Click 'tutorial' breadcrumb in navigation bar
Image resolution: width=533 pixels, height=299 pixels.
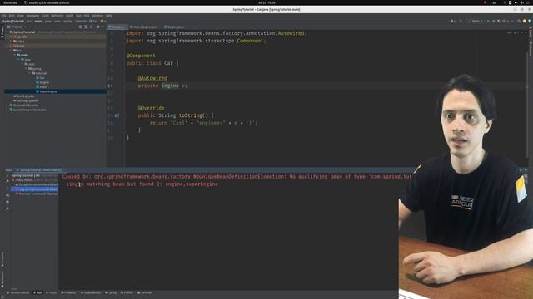point(81,21)
